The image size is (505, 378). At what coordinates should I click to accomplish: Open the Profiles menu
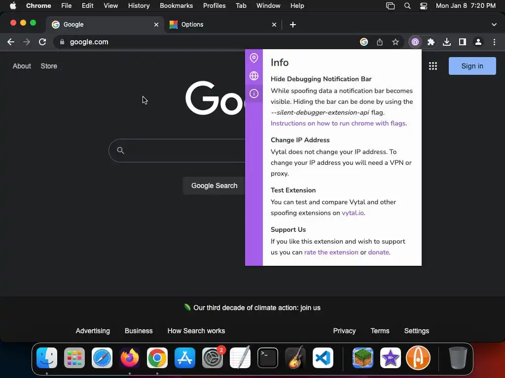point(214,6)
